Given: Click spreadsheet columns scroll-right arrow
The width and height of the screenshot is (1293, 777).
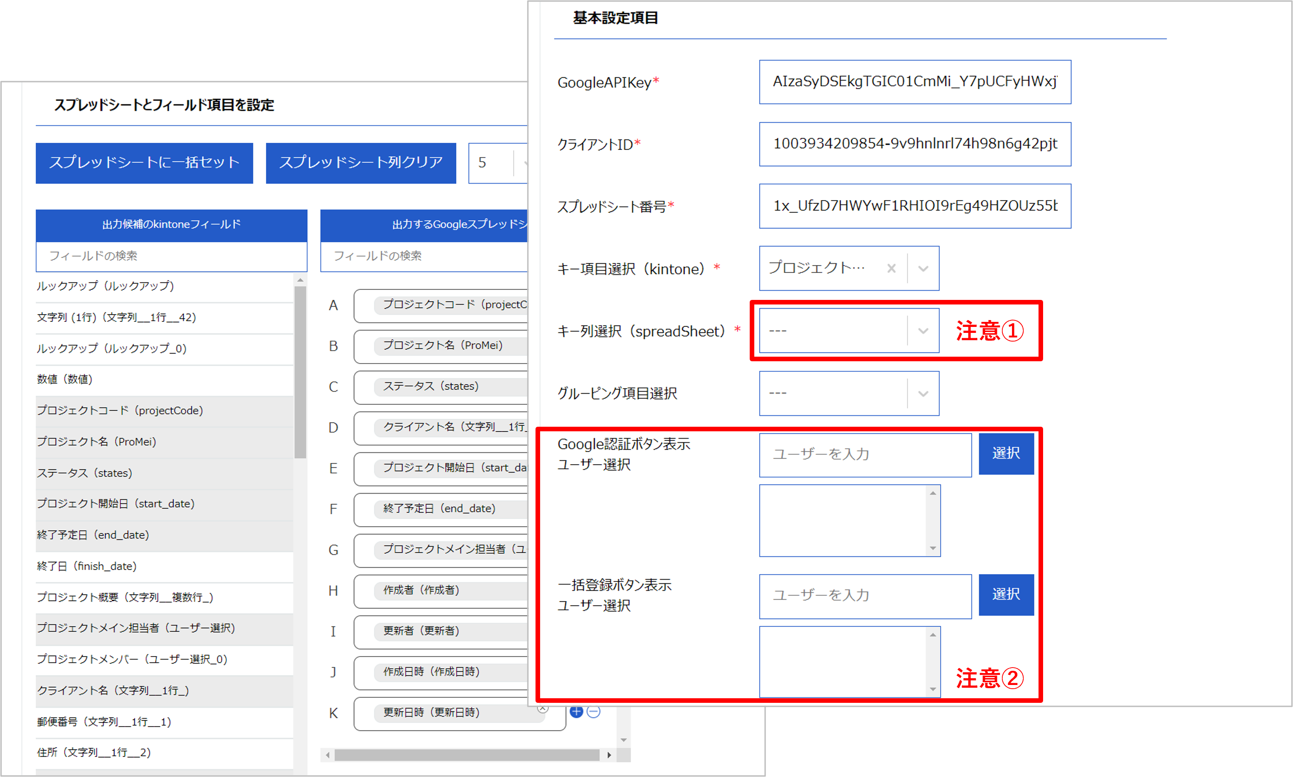Looking at the screenshot, I should coord(609,755).
